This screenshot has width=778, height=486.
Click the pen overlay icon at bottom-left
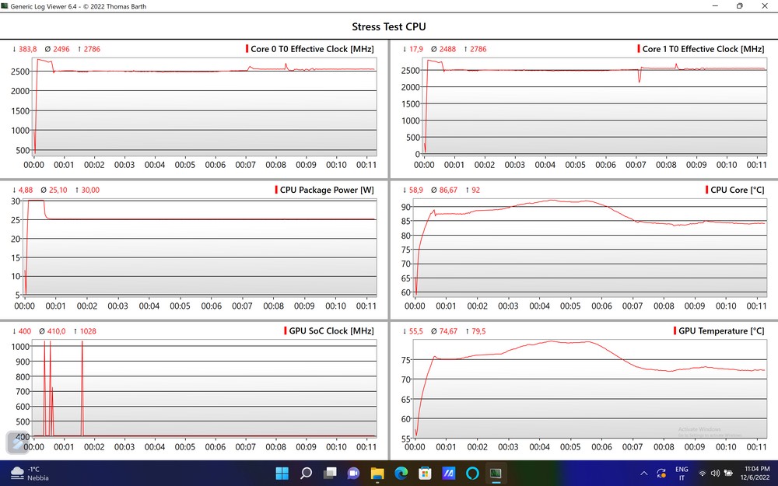pyautogui.click(x=17, y=443)
